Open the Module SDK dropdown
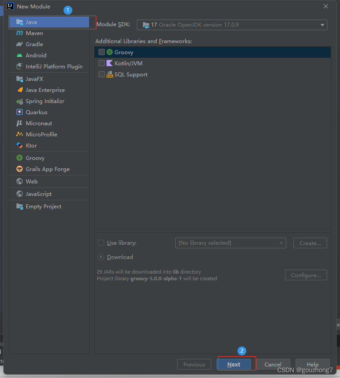Image resolution: width=340 pixels, height=378 pixels. 232,25
